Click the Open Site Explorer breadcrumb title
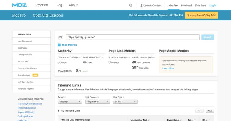Viewport: 231px width, 121px height. [48, 15]
